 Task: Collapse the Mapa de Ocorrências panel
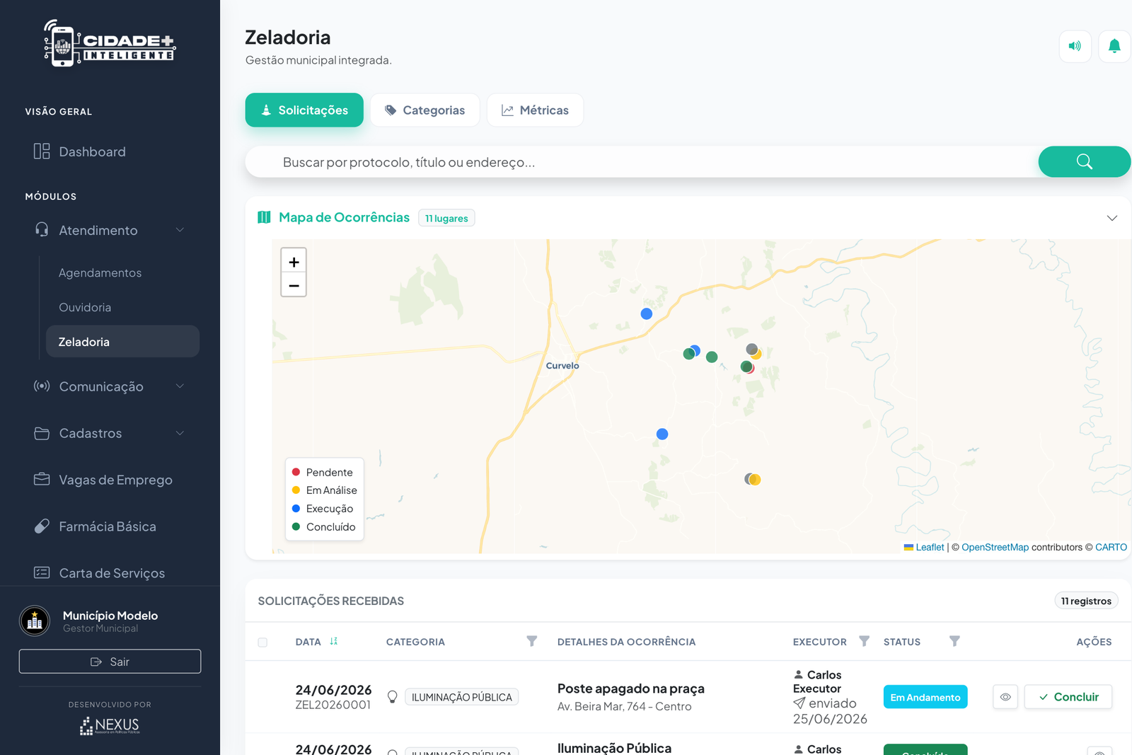pos(1112,218)
